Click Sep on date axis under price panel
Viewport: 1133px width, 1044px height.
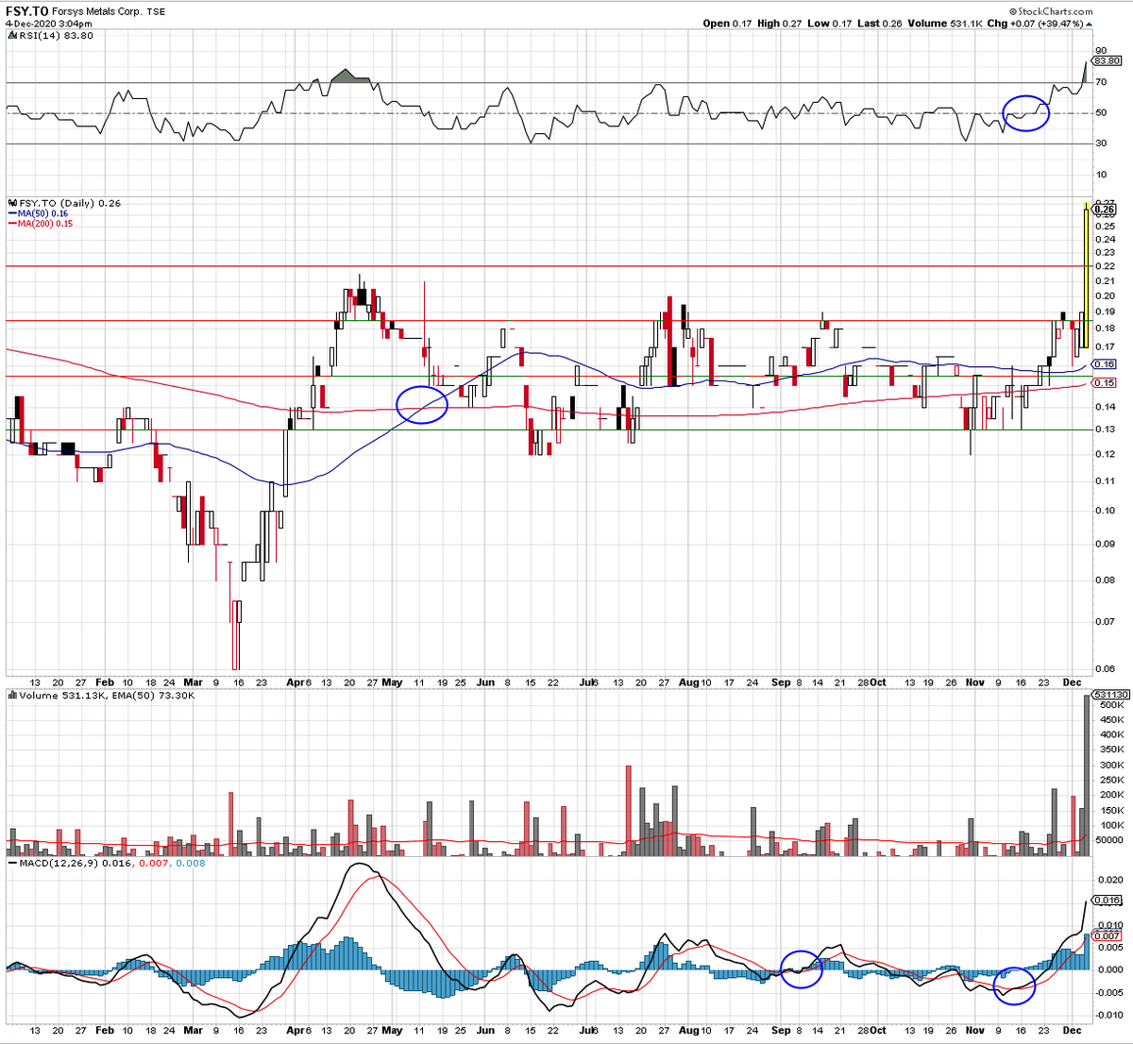tap(781, 682)
